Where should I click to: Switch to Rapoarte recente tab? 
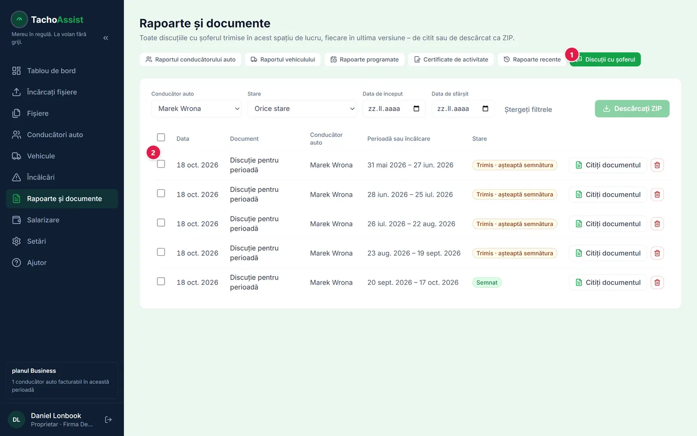(x=532, y=60)
